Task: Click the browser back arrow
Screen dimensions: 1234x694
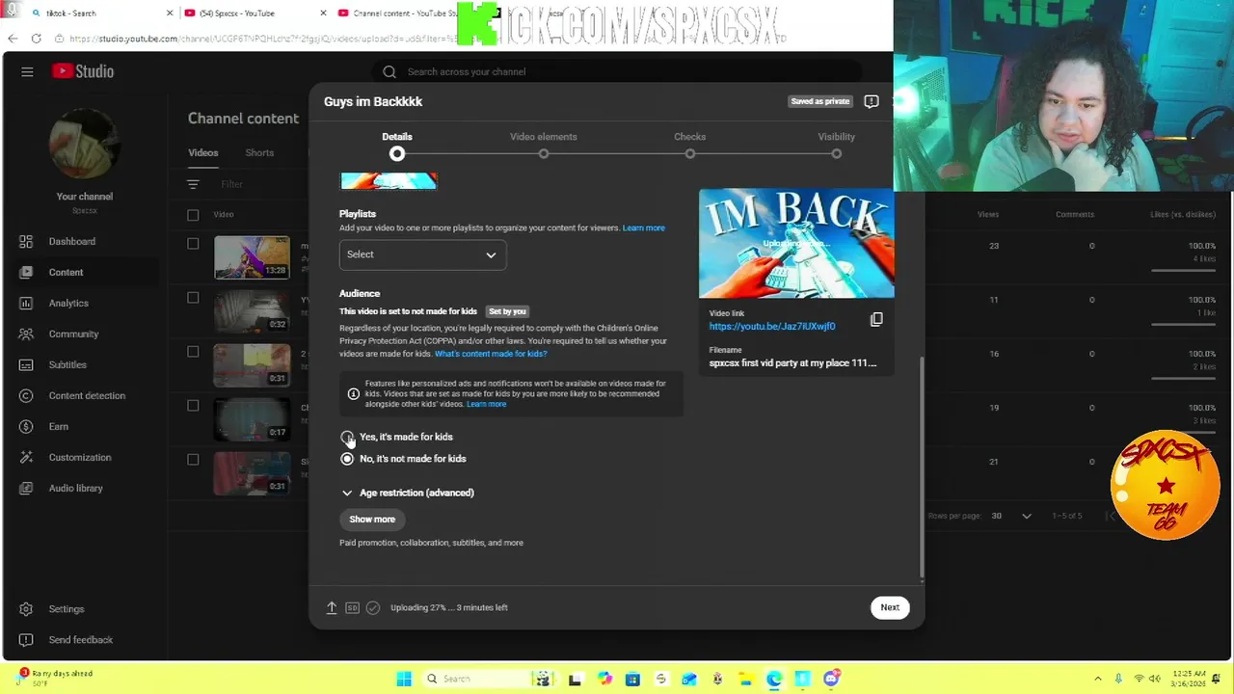Action: (x=13, y=39)
